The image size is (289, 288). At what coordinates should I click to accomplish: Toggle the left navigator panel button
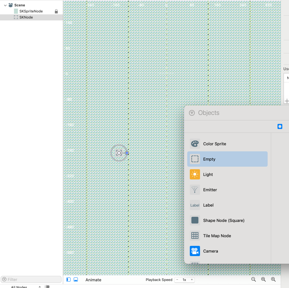[69, 280]
